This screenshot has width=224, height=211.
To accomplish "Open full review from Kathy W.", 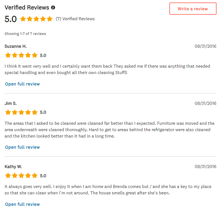I will 22,204.
